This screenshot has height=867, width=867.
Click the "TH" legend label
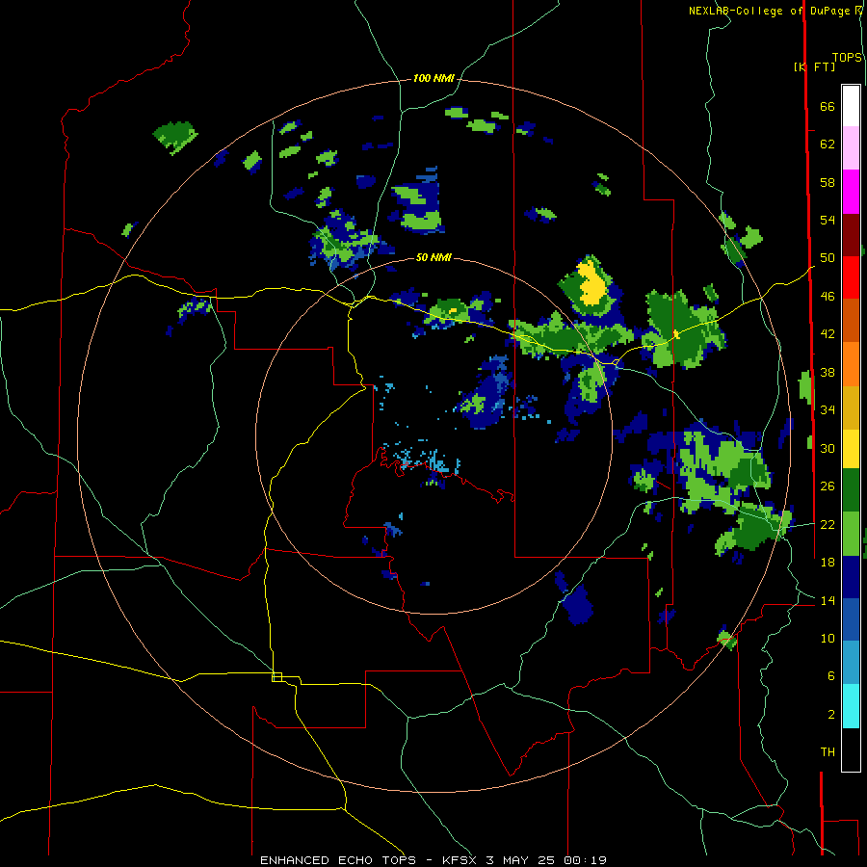pyautogui.click(x=828, y=752)
